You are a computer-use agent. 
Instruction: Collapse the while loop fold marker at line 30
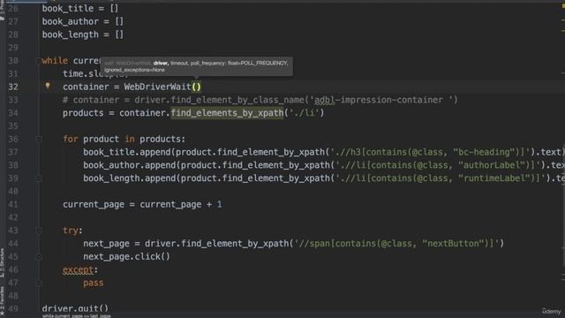pyautogui.click(x=38, y=61)
